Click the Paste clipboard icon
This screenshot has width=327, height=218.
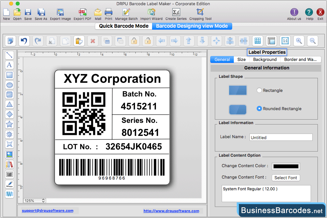tap(79, 41)
